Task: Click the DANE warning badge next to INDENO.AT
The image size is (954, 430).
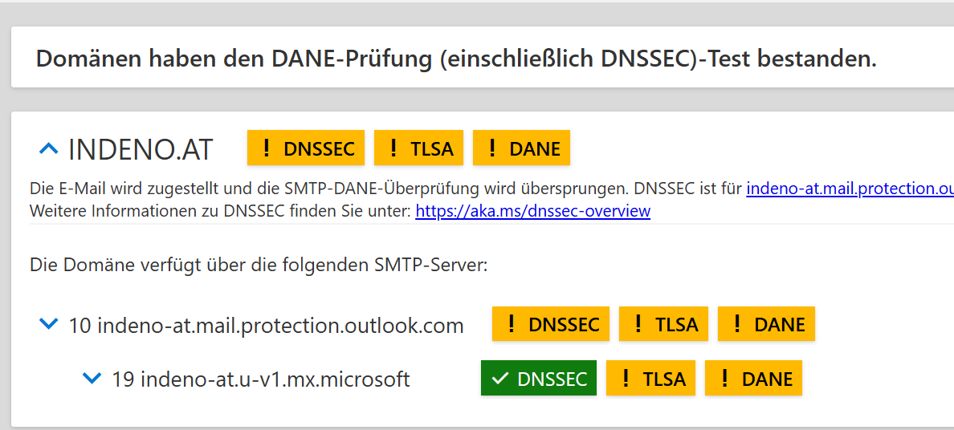Action: [521, 148]
